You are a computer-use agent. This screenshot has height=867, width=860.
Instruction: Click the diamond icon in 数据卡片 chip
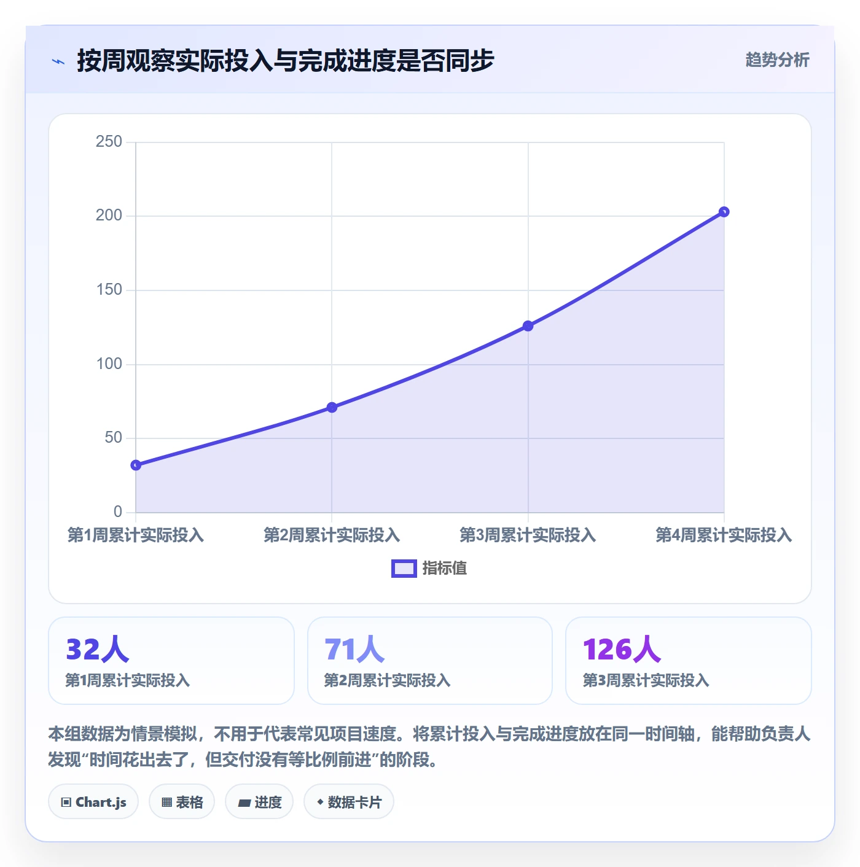coord(320,802)
